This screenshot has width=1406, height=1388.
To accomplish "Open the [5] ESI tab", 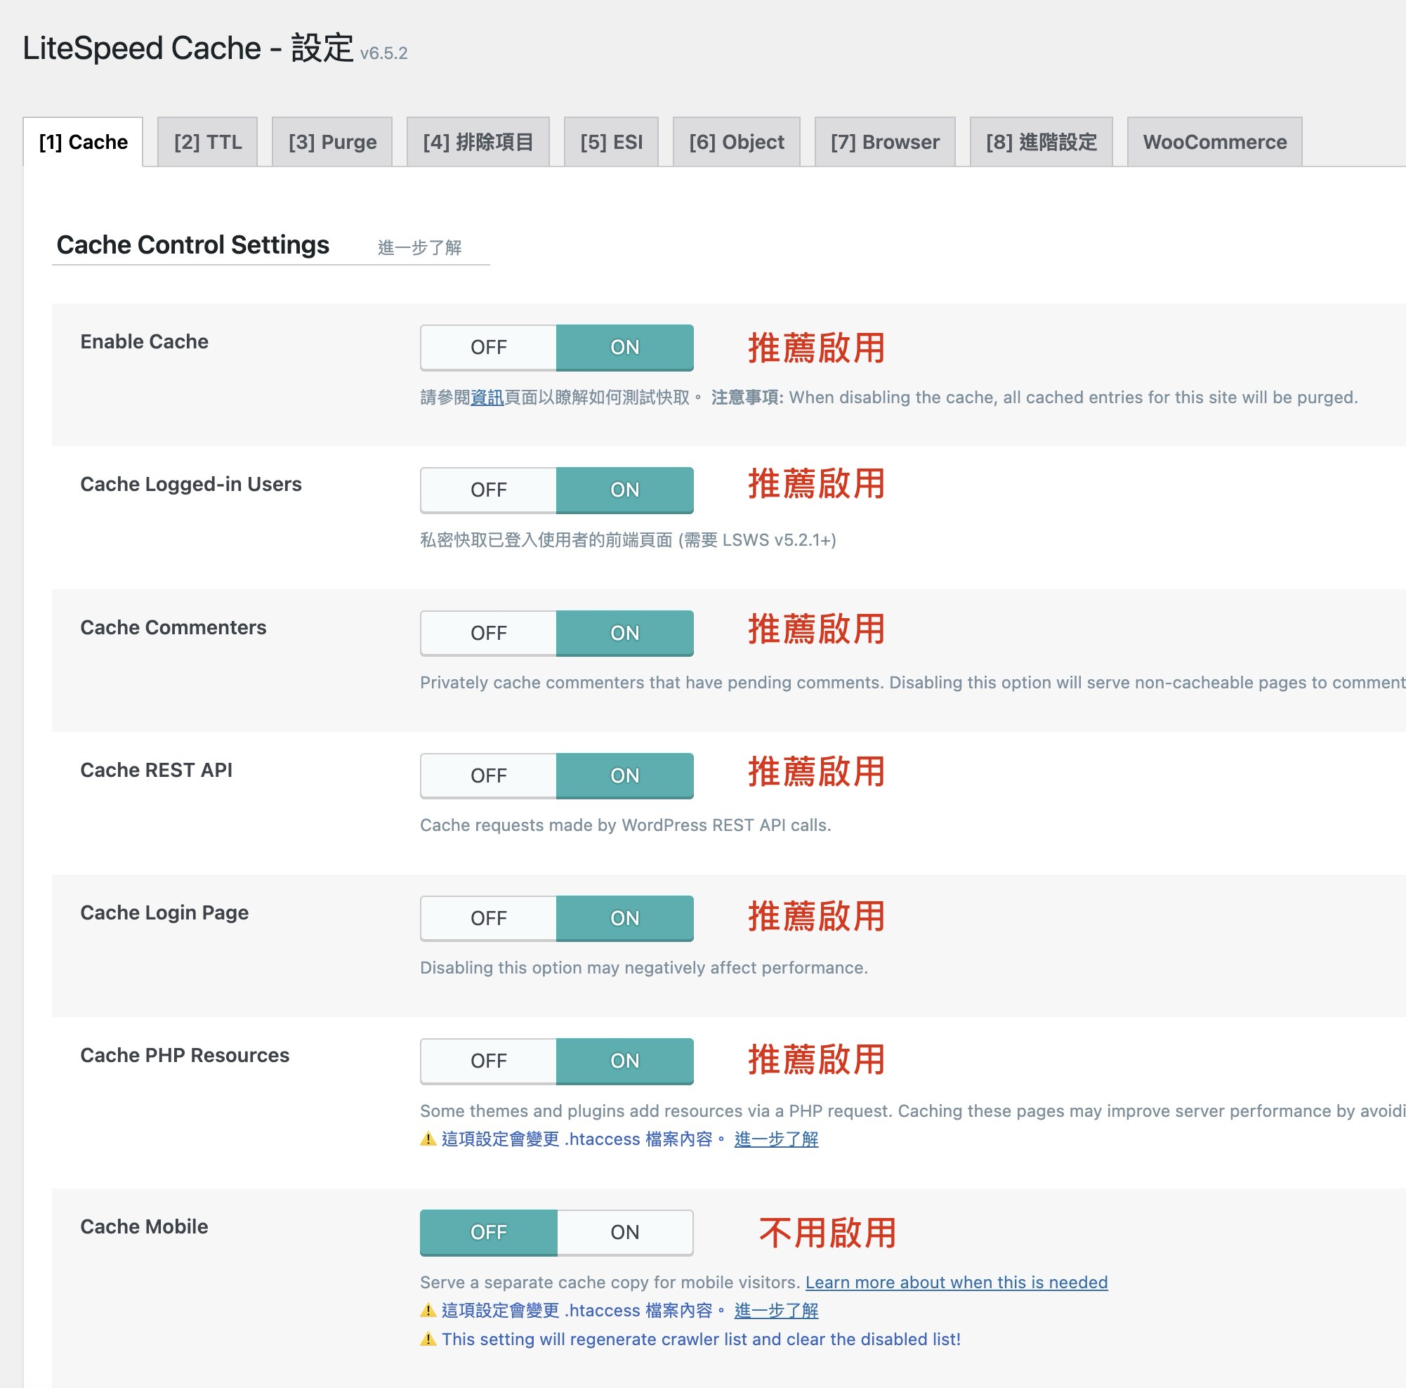I will [610, 142].
